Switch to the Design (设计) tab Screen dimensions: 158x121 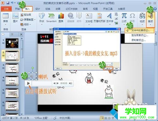coord(38,9)
